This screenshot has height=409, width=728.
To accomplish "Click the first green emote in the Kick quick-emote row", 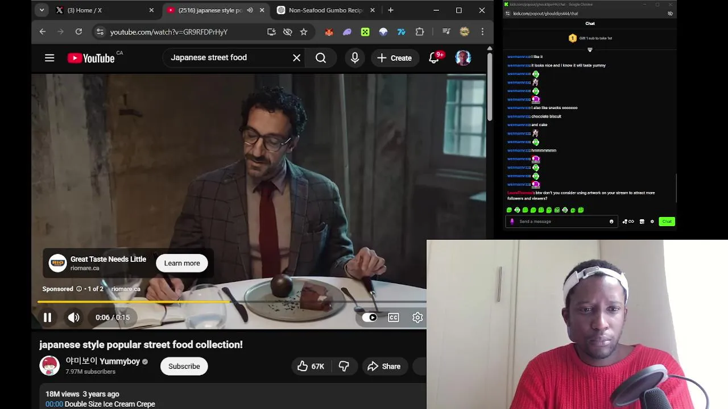I will pyautogui.click(x=509, y=210).
